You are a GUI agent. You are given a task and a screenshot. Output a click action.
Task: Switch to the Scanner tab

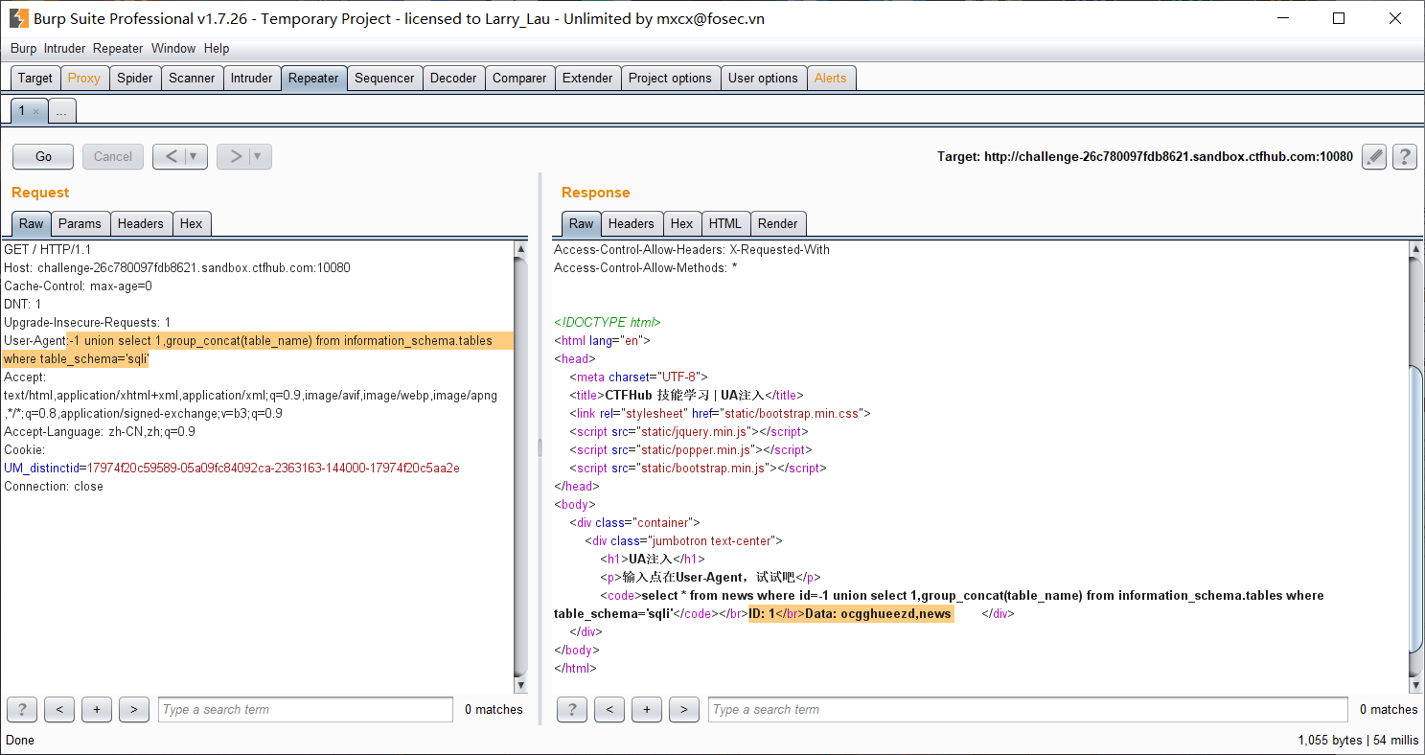192,79
